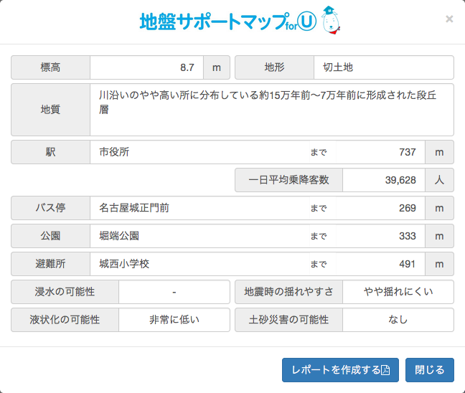Click the m unit next to 8.7

pyautogui.click(x=217, y=67)
